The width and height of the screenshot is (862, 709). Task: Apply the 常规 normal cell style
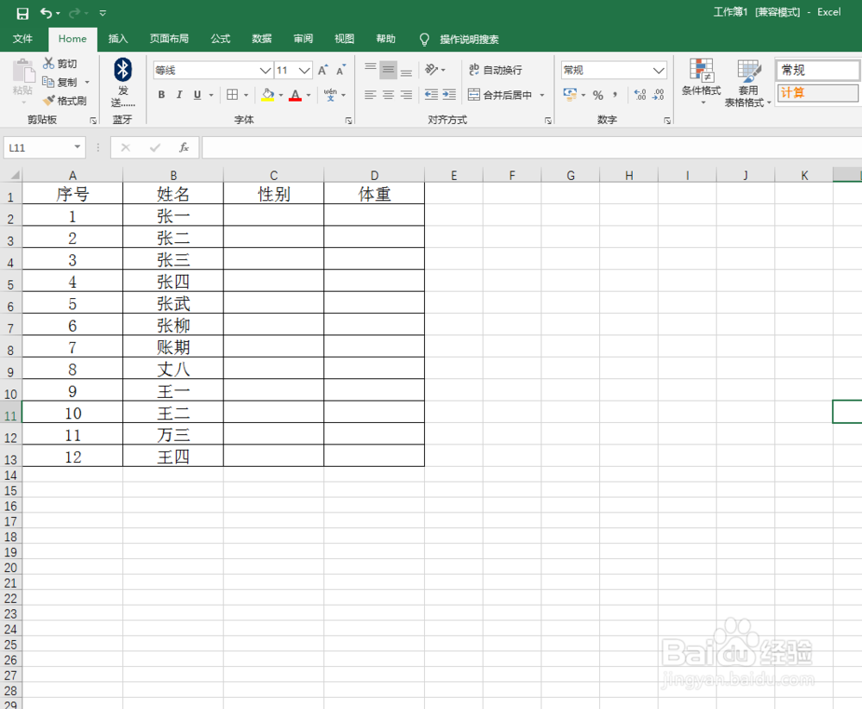pyautogui.click(x=818, y=70)
